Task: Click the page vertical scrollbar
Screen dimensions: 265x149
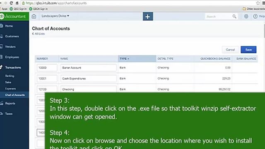Action: (x=264, y=31)
